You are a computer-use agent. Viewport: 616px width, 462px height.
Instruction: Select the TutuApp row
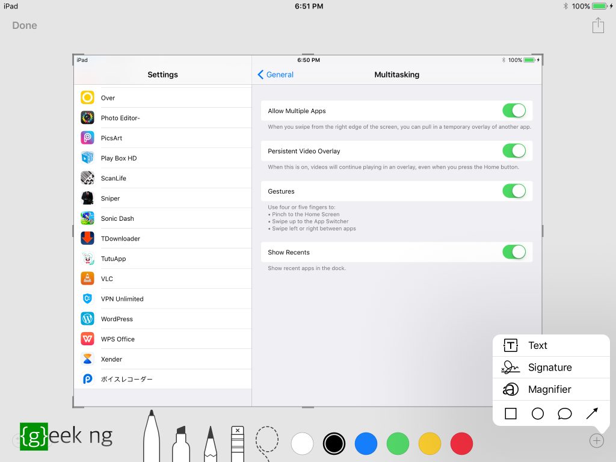[x=162, y=259]
